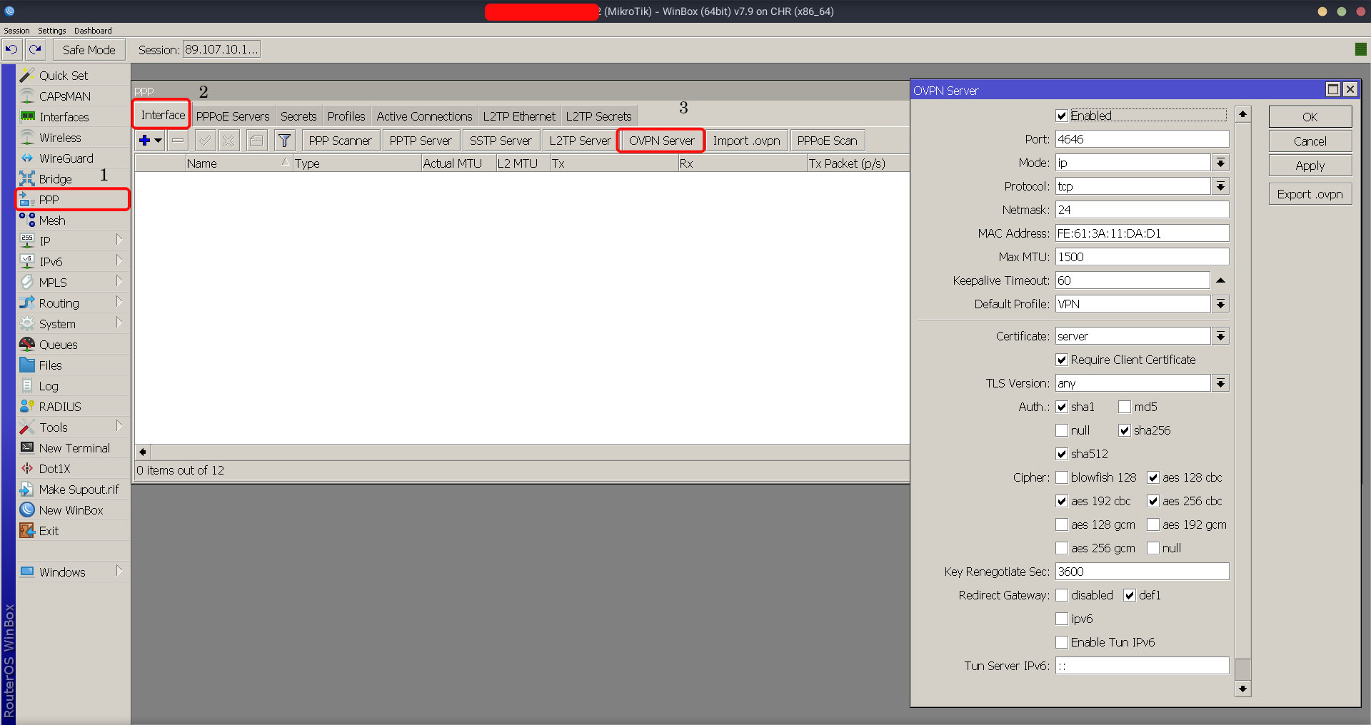This screenshot has height=725, width=1371.
Task: Open the Session menu
Action: (x=16, y=31)
